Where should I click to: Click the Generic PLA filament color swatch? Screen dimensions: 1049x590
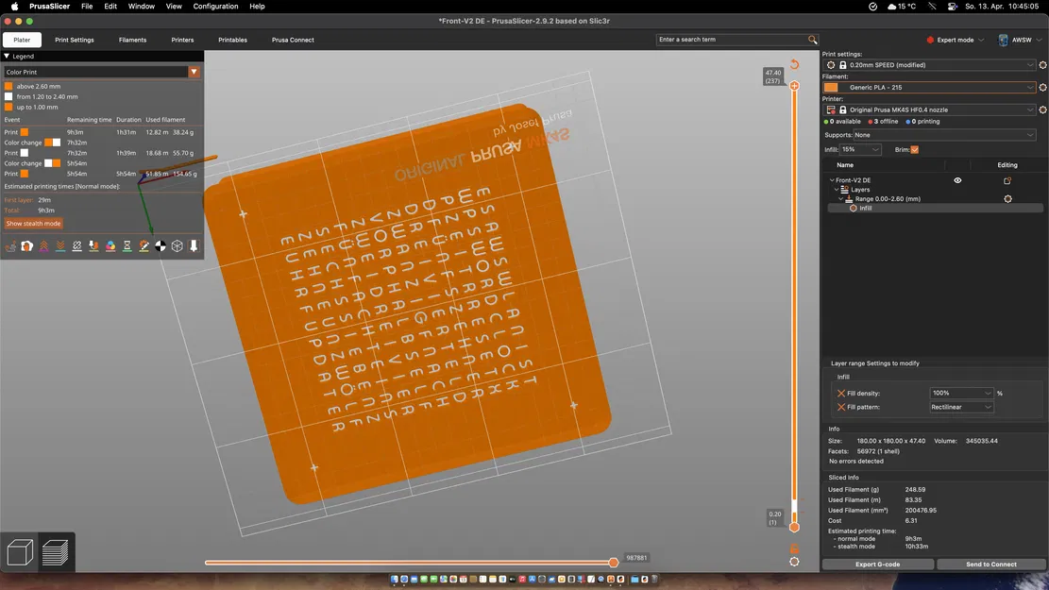(x=831, y=88)
